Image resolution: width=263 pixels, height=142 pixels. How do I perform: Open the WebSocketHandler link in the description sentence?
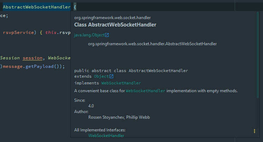[x=145, y=91]
